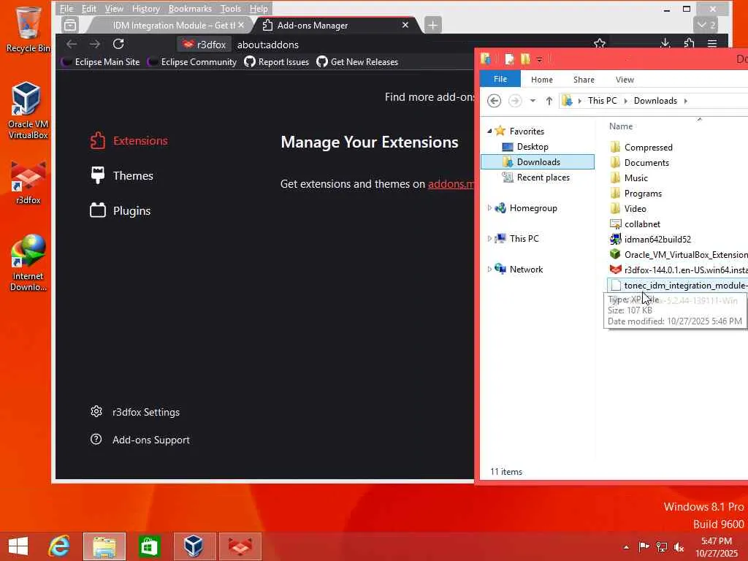The width and height of the screenshot is (748, 561).
Task: Expand the chevron after Downloads in the address path
Action: pyautogui.click(x=685, y=101)
